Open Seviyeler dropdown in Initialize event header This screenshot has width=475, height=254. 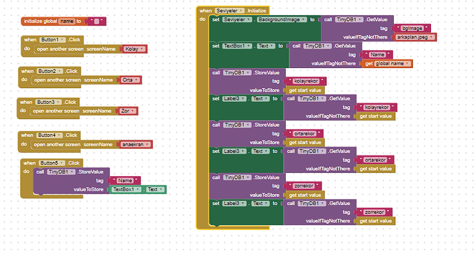[229, 11]
